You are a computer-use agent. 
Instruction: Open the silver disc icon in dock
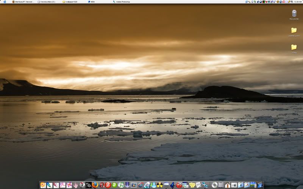pos(214,185)
